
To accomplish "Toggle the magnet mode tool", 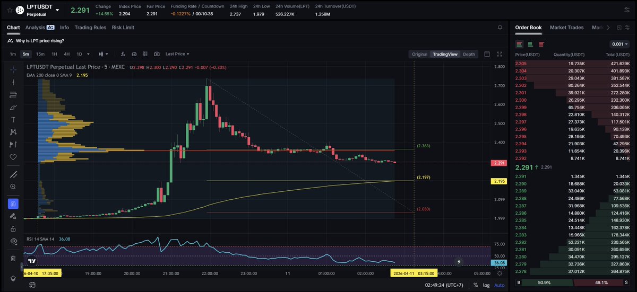I will (13, 203).
